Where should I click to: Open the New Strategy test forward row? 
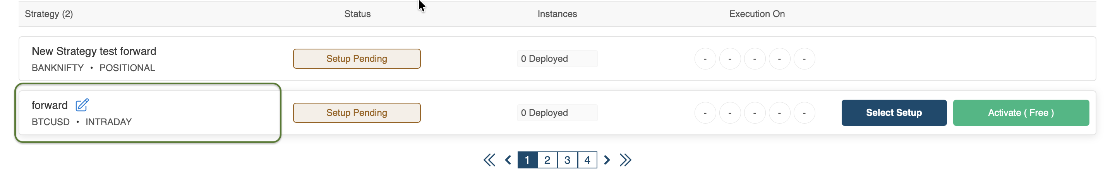click(x=94, y=51)
